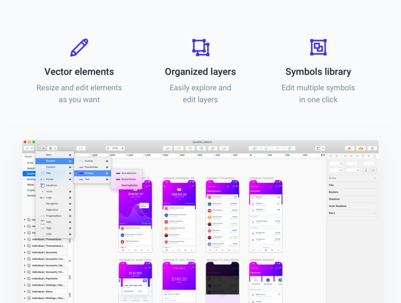The height and width of the screenshot is (303, 401).
Task: Click the overlapping squares icon above Organized layers
Action: (x=200, y=47)
